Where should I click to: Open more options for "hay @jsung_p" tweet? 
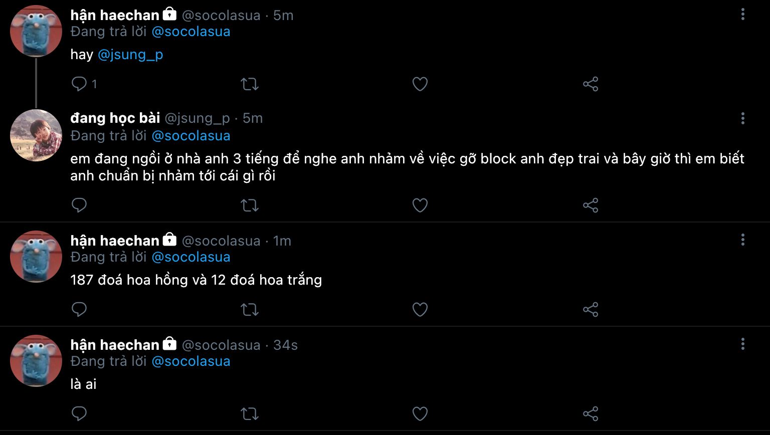pos(742,15)
